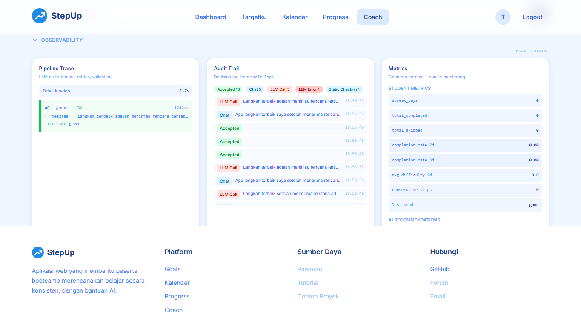Open Coach link in footer

(x=174, y=310)
